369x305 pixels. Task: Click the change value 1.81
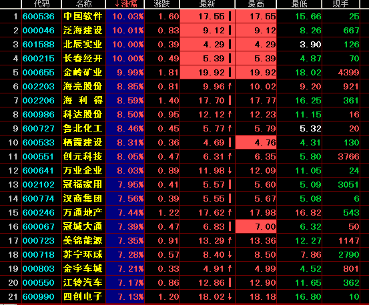(169, 73)
